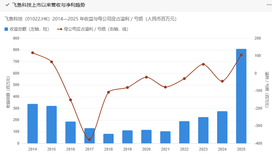Click the chart title starting 飞鱼科技（01022.HK）
This screenshot has width=272, height=154.
tap(90, 19)
